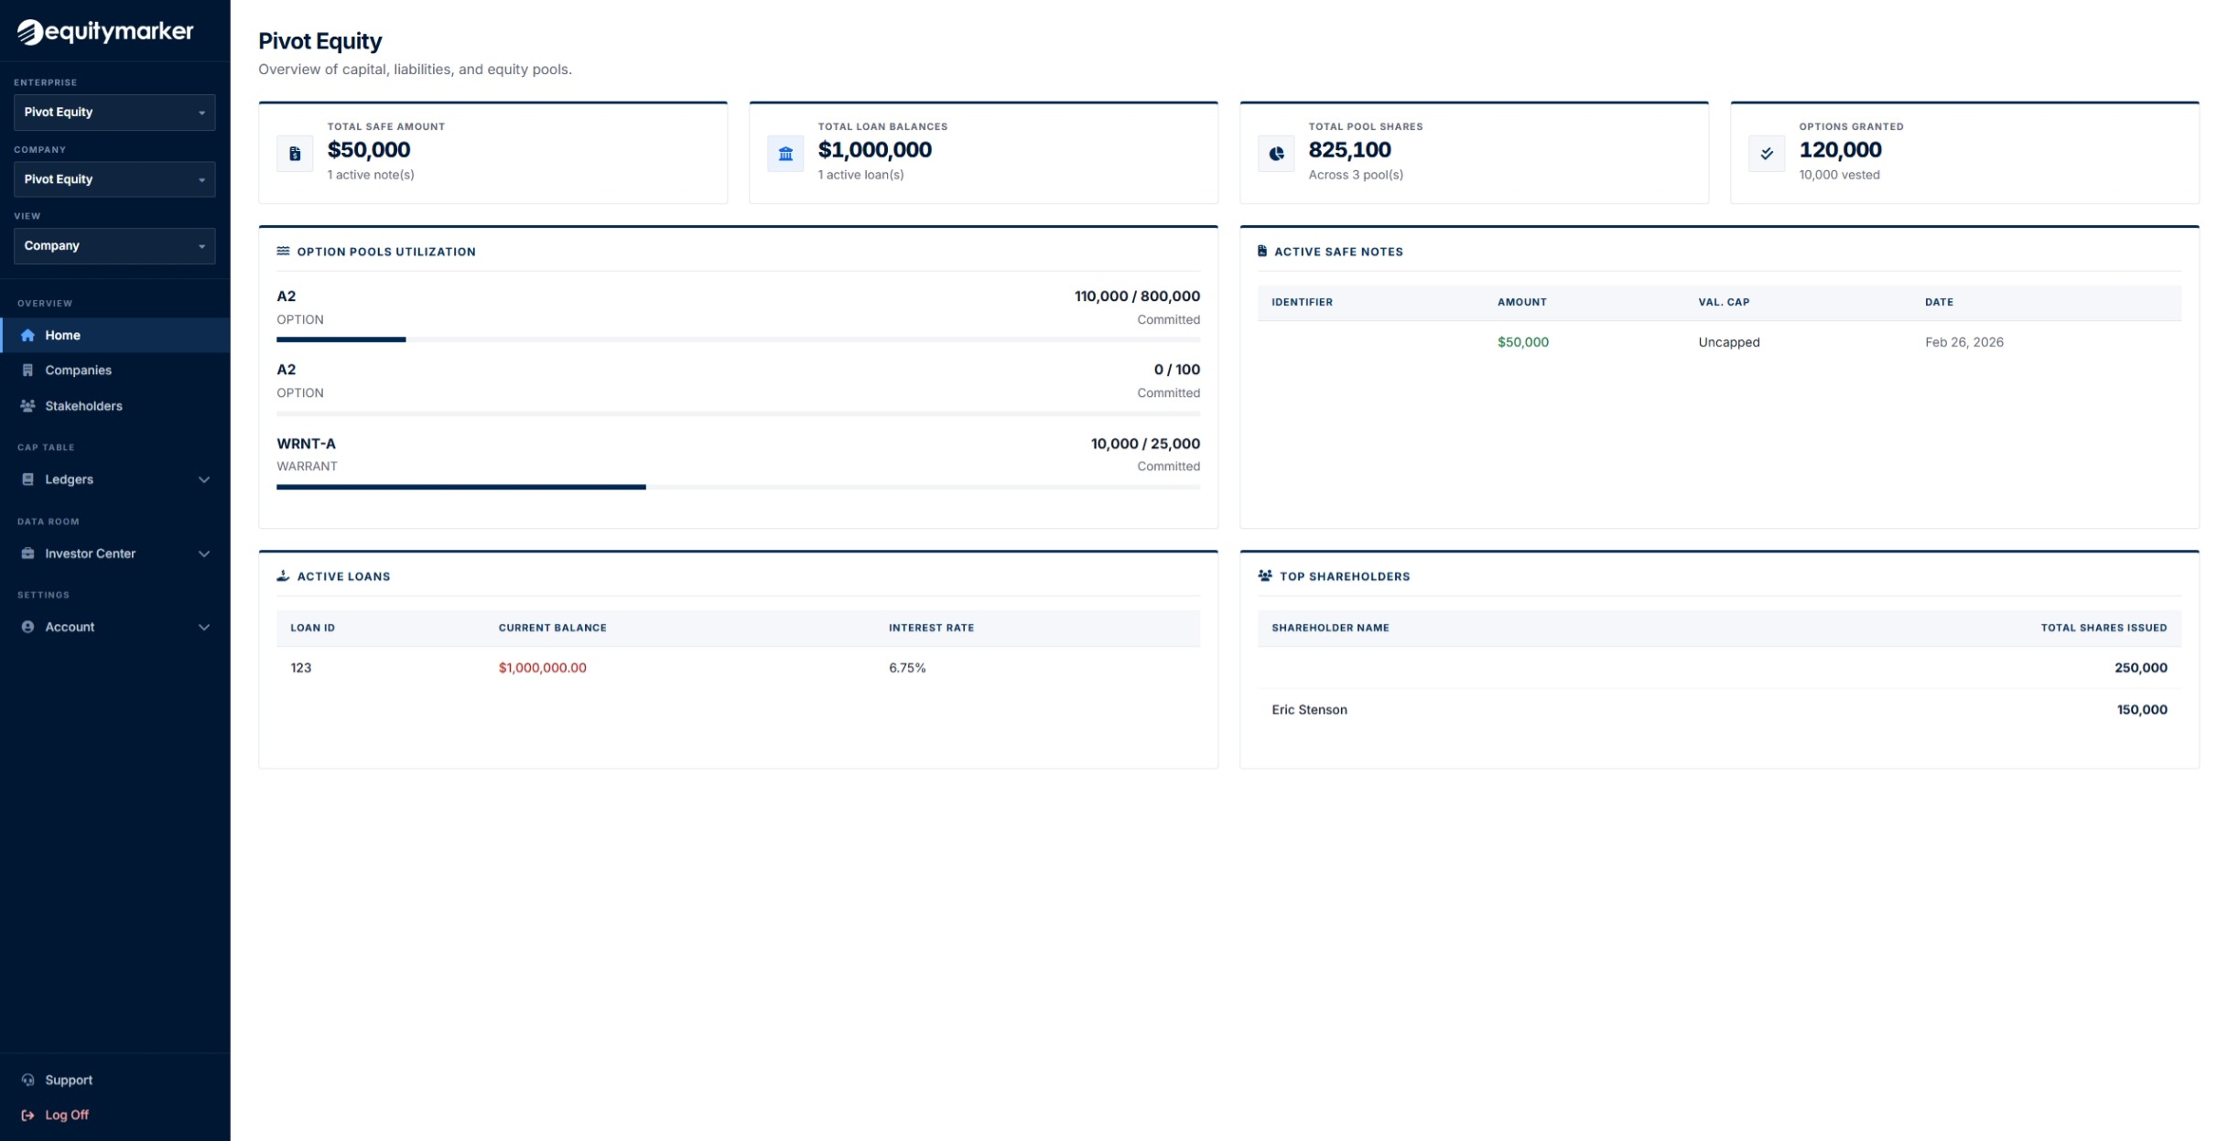Image resolution: width=2228 pixels, height=1141 pixels.
Task: Open the View dropdown showing Company
Action: [x=114, y=246]
